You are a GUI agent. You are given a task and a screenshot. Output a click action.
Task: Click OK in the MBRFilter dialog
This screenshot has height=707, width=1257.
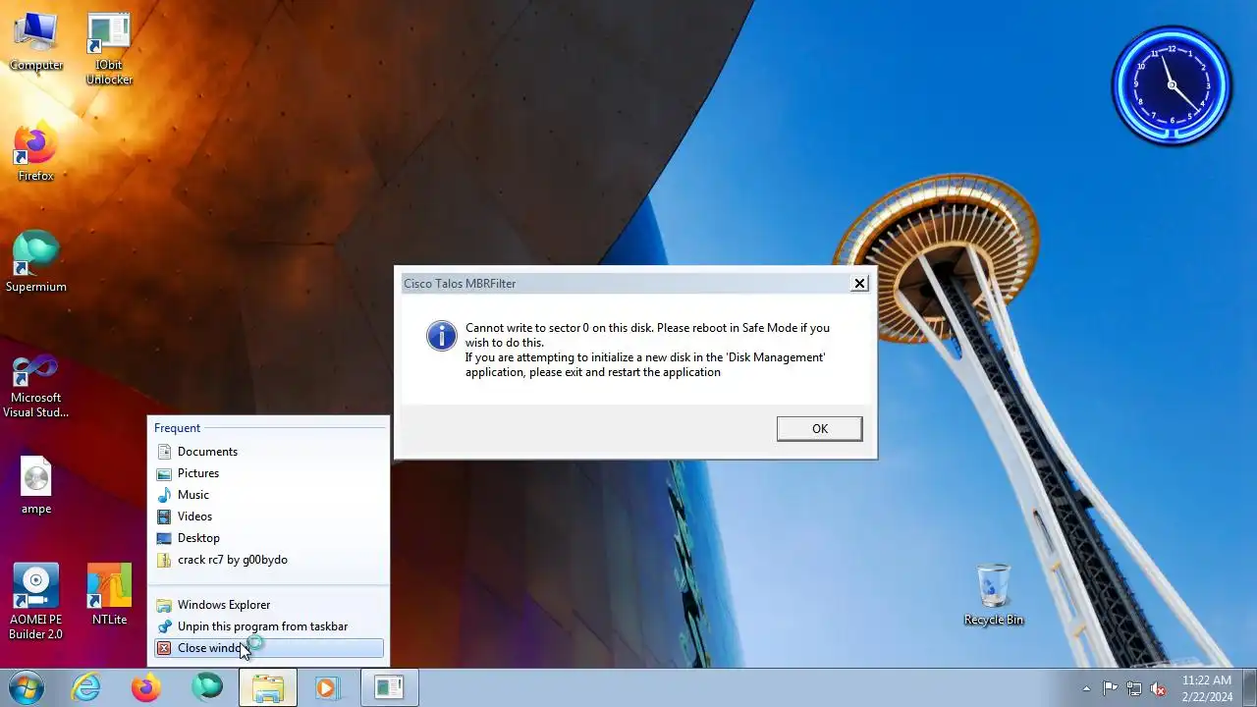[x=819, y=428]
